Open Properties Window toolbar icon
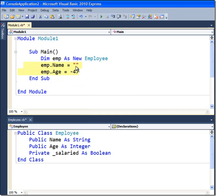216x196 pixels. tap(138, 17)
